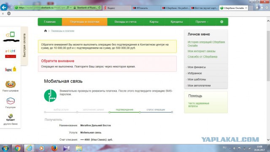This screenshot has width=270, height=152.
Task: Launch Chrome from the taskbar
Action: pos(17,148)
